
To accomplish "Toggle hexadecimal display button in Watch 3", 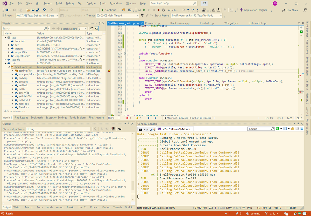I will (96, 29).
